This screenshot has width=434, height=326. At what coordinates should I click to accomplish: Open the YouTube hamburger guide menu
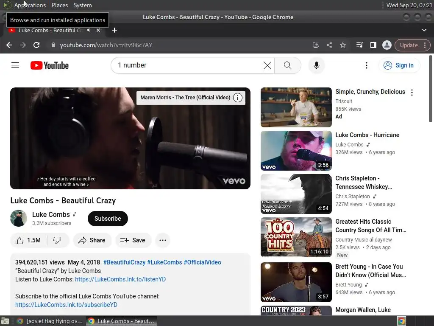click(x=15, y=65)
